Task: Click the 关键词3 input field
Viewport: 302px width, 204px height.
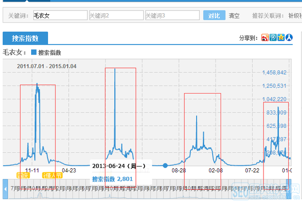Action: click(x=172, y=16)
